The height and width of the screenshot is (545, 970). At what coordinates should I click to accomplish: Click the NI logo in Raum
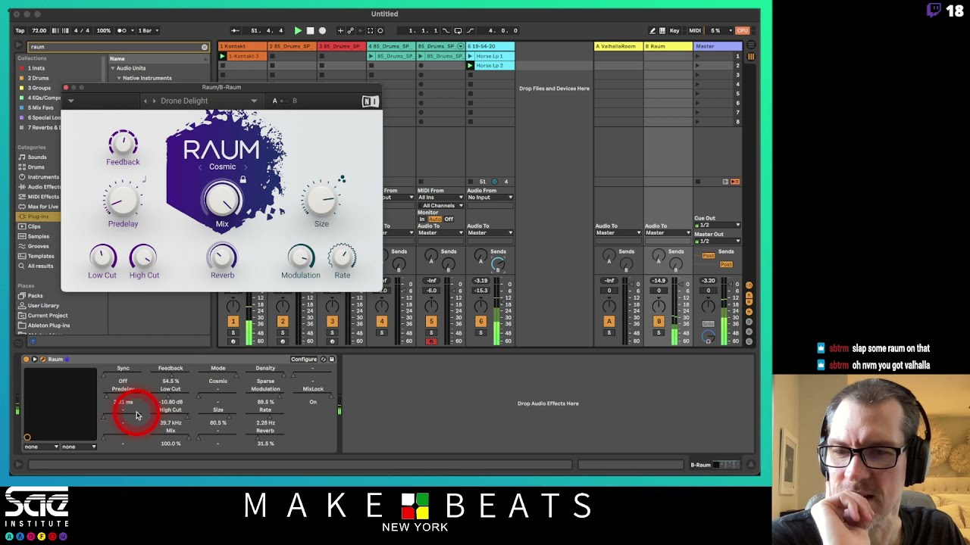tap(370, 101)
